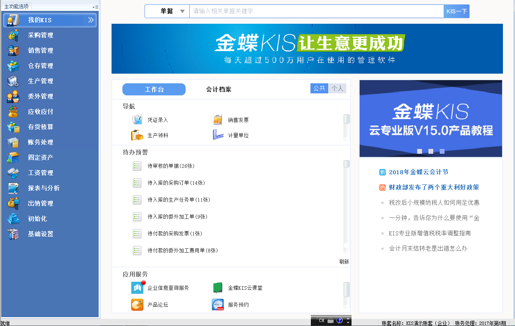Select the 账务处理 module icon
This screenshot has width=515, height=326.
pos(13,142)
